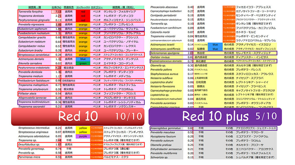This screenshot has width=295, height=165.
Task: Click purple complex cell for Actinomyces odontolyticus
Action: (x=83, y=136)
